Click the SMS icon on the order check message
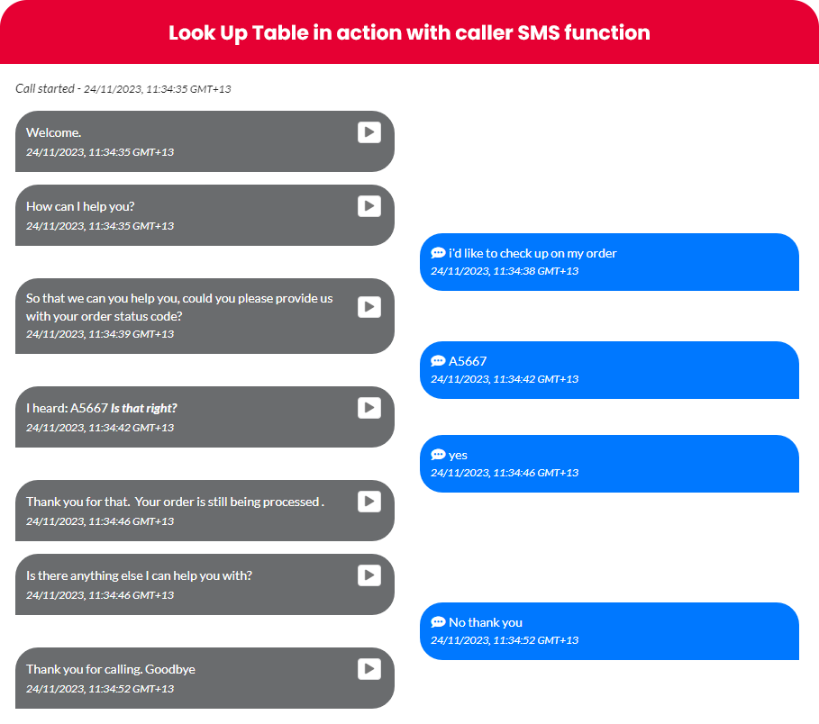Image resolution: width=819 pixels, height=724 pixels. pos(438,252)
